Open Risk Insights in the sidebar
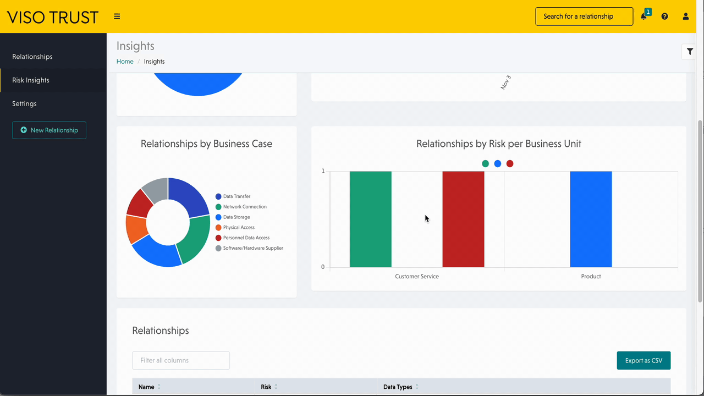The width and height of the screenshot is (704, 396). click(x=31, y=80)
